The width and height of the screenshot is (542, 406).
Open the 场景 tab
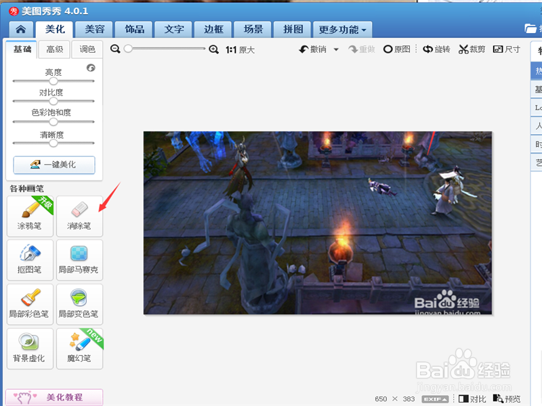(x=253, y=29)
